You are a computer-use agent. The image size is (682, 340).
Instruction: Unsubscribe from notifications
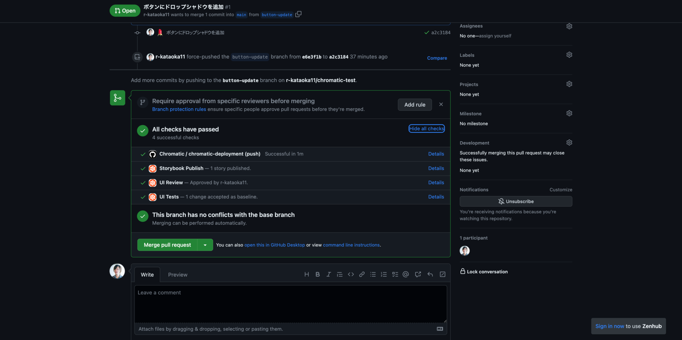point(515,201)
